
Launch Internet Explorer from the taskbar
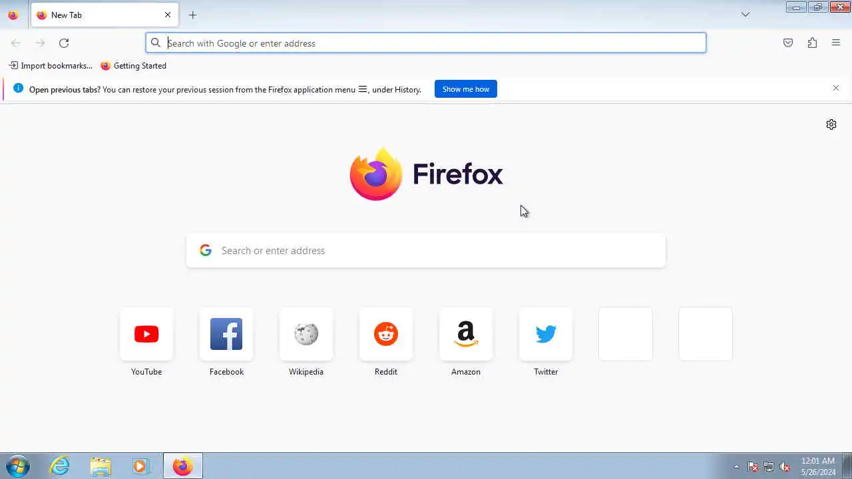[x=60, y=466]
